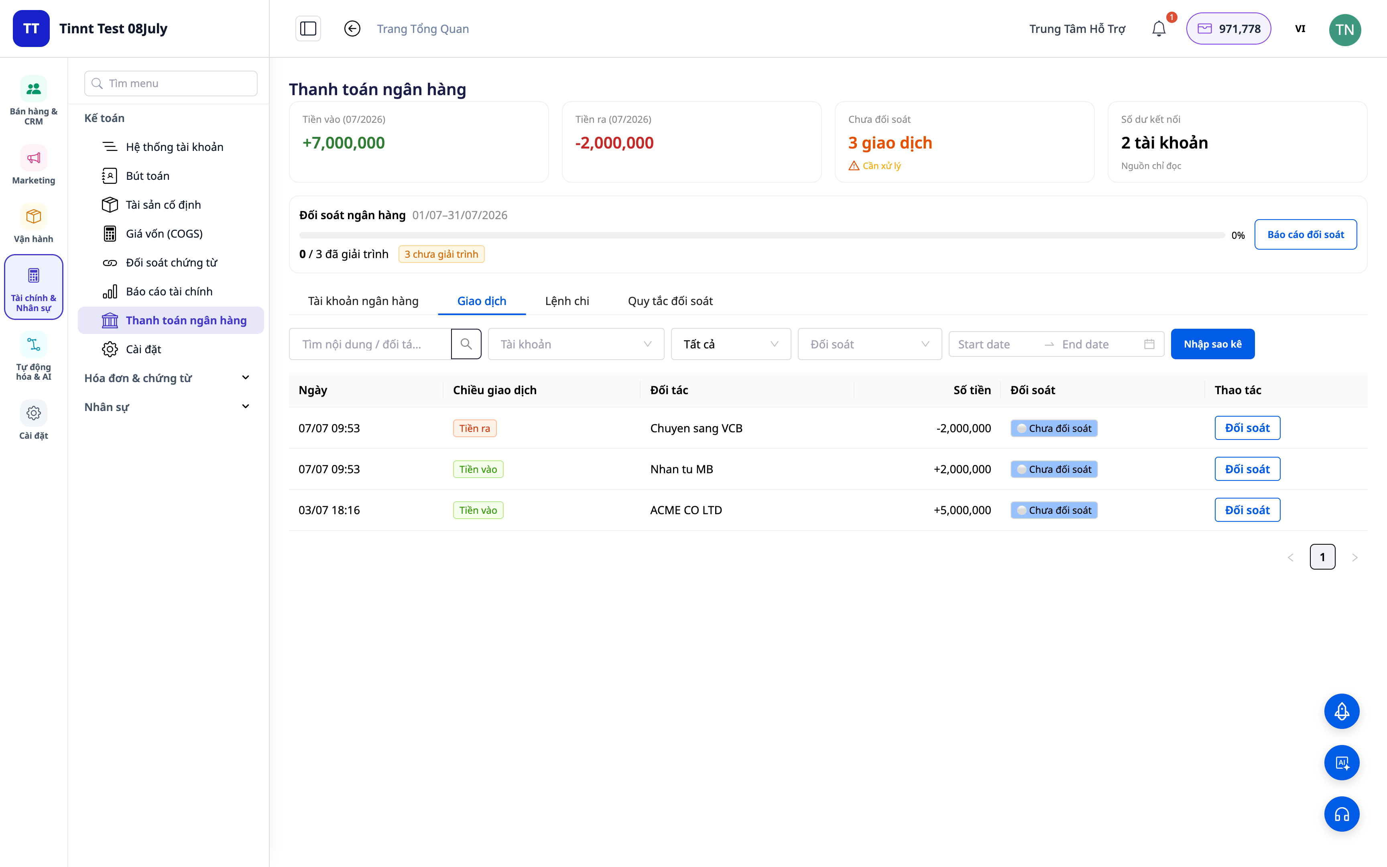Viewport: 1387px width, 867px height.
Task: Open the Vận hành module
Action: [34, 224]
